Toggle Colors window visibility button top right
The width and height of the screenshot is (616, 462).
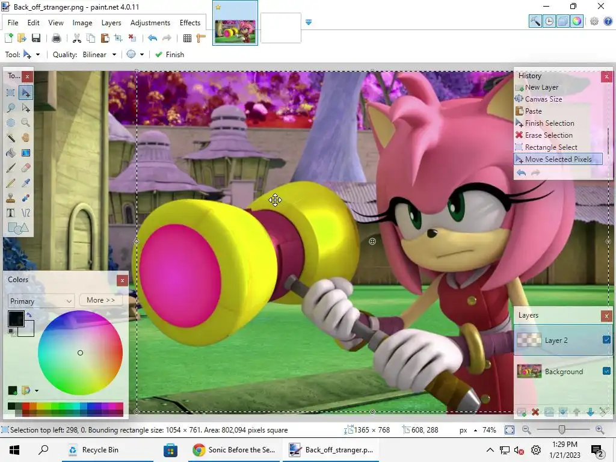tap(577, 21)
